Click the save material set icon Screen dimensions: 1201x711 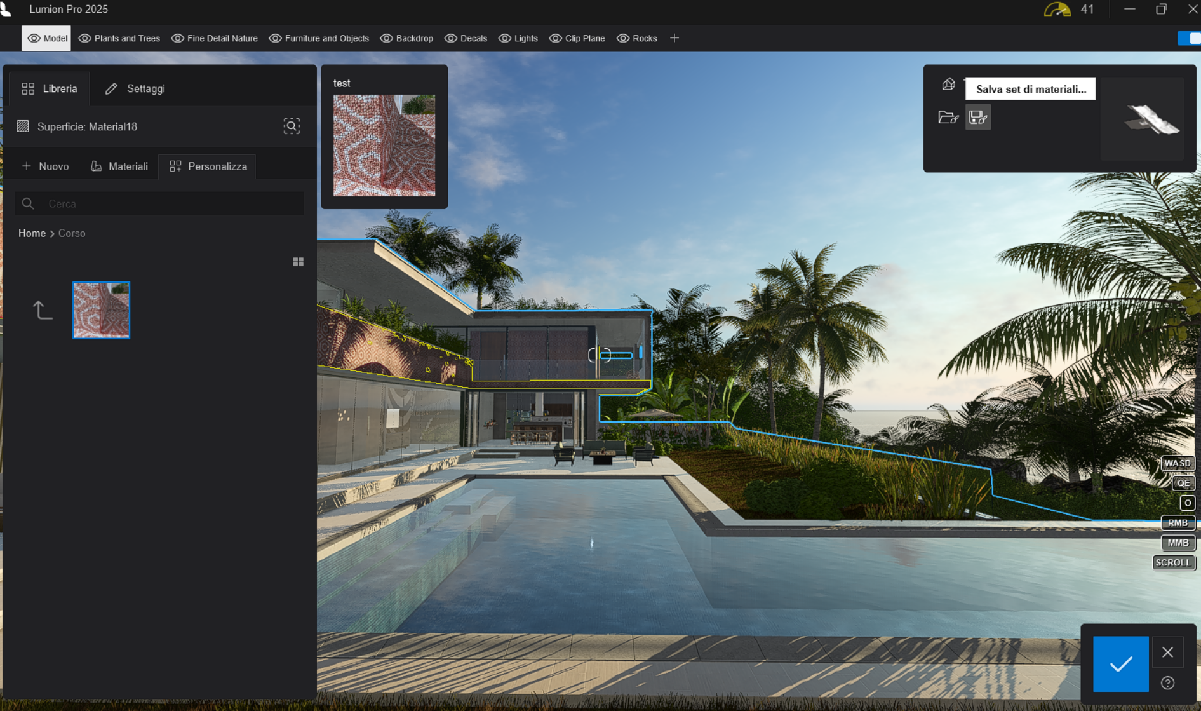(978, 117)
